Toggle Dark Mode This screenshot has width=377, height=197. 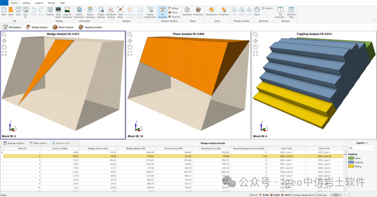(58, 13)
